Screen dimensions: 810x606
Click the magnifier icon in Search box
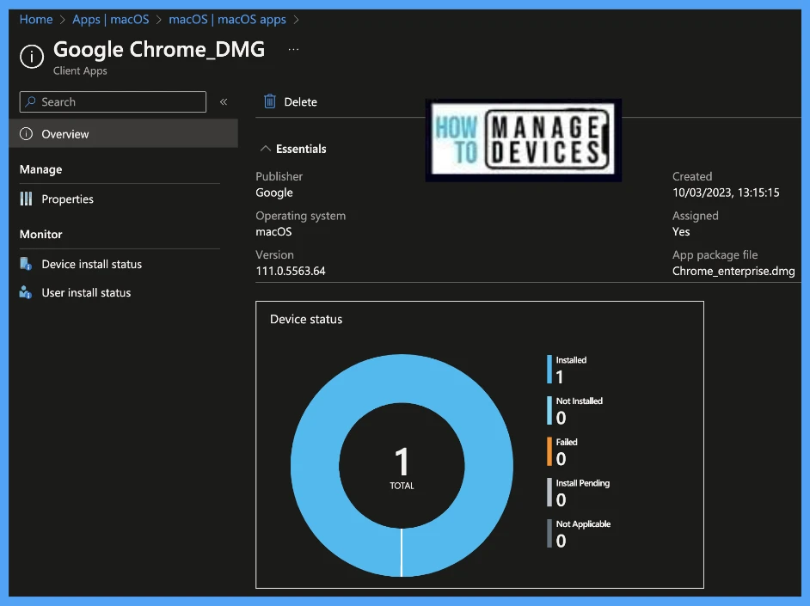click(x=30, y=101)
